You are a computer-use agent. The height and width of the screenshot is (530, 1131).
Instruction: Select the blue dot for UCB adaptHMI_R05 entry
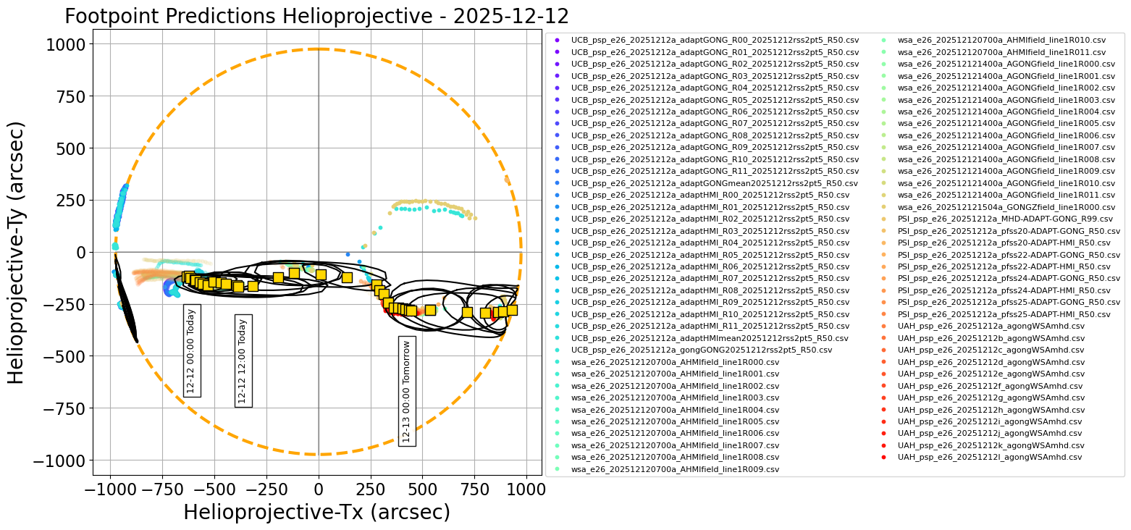[558, 254]
